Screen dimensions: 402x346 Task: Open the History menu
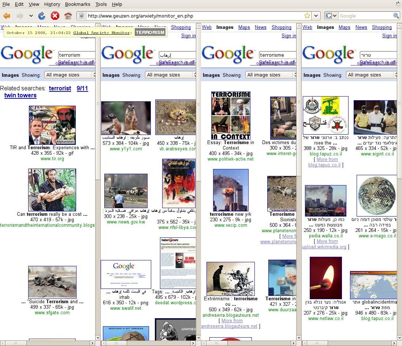coord(52,4)
